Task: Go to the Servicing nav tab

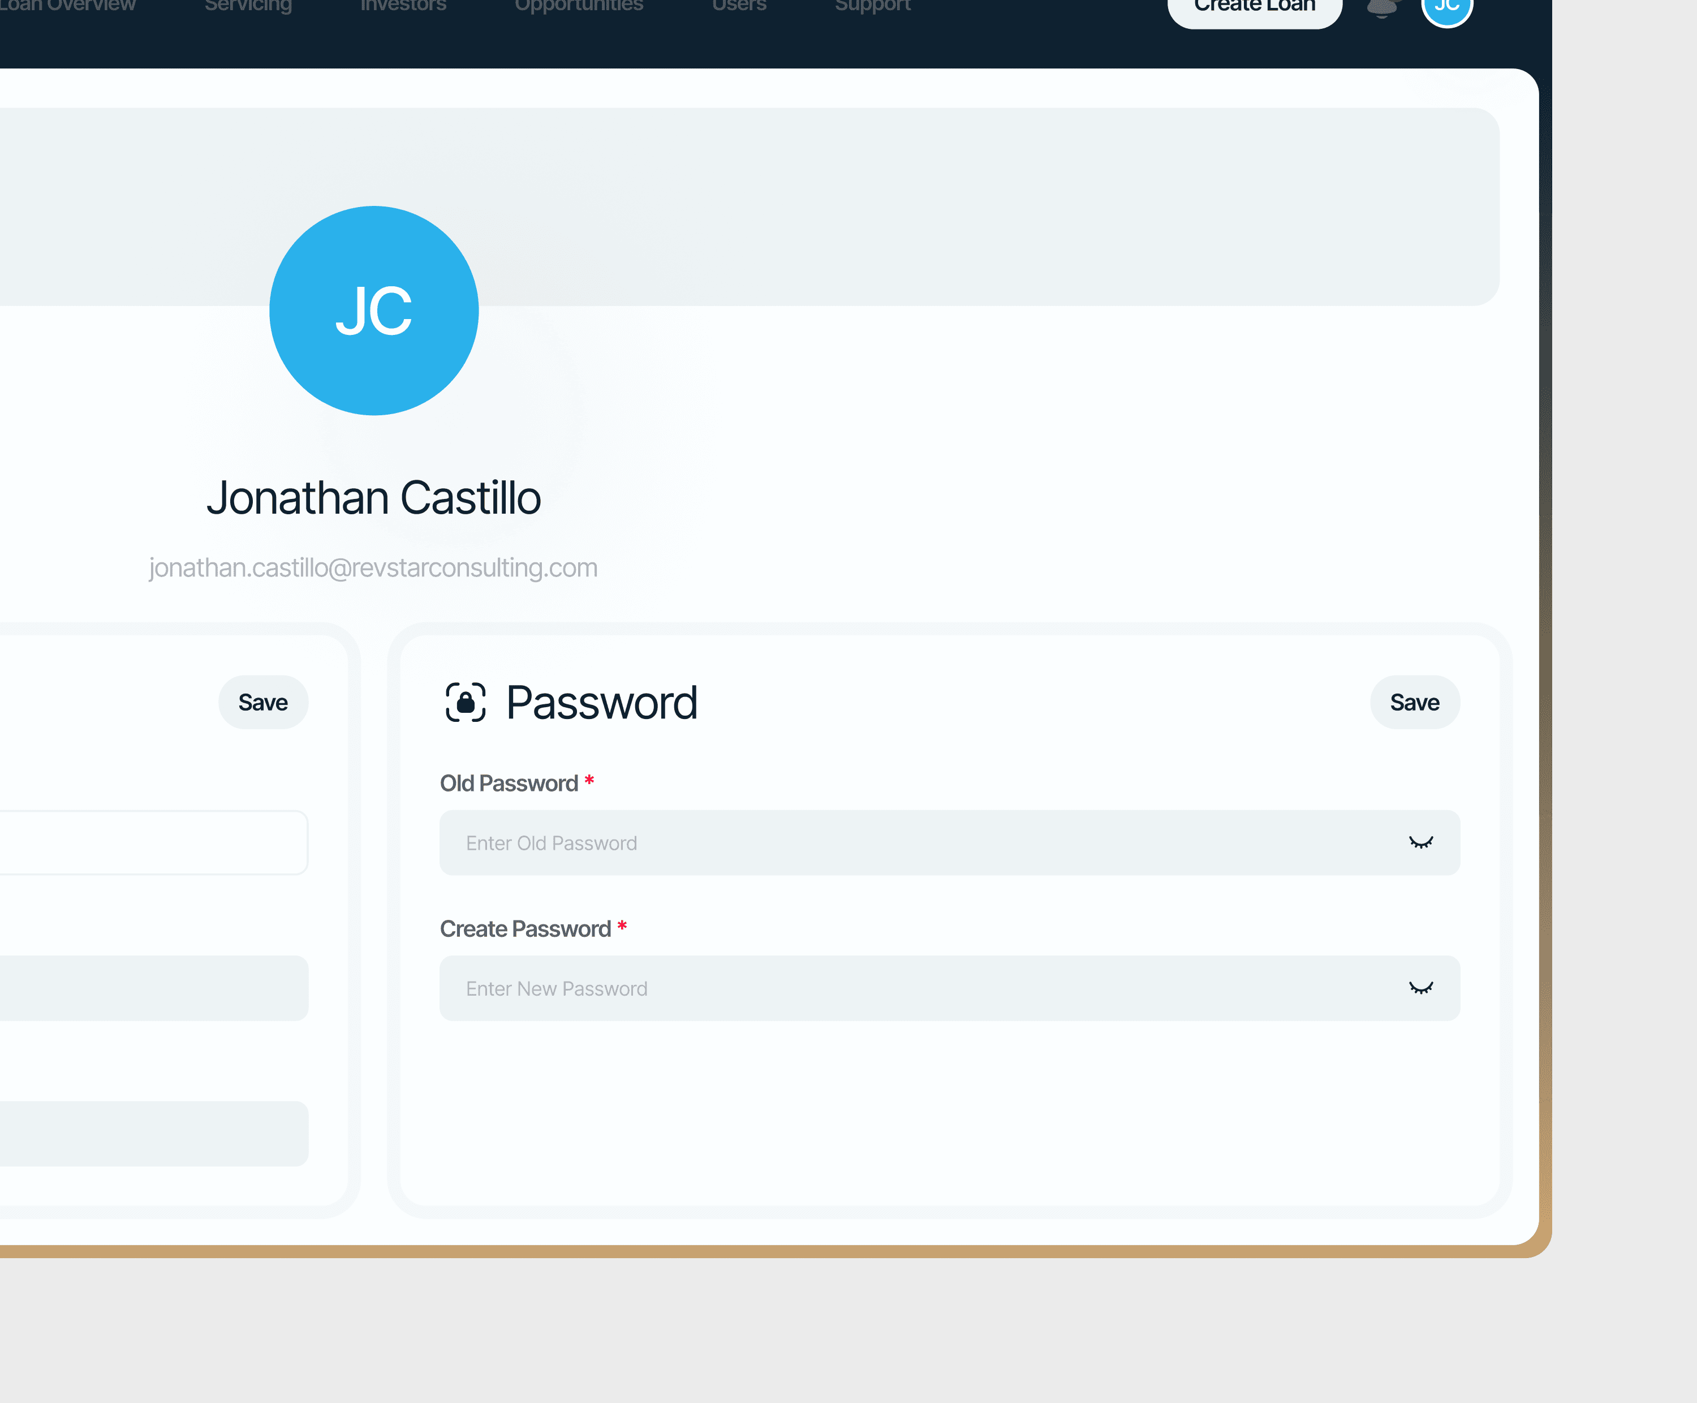Action: (248, 6)
